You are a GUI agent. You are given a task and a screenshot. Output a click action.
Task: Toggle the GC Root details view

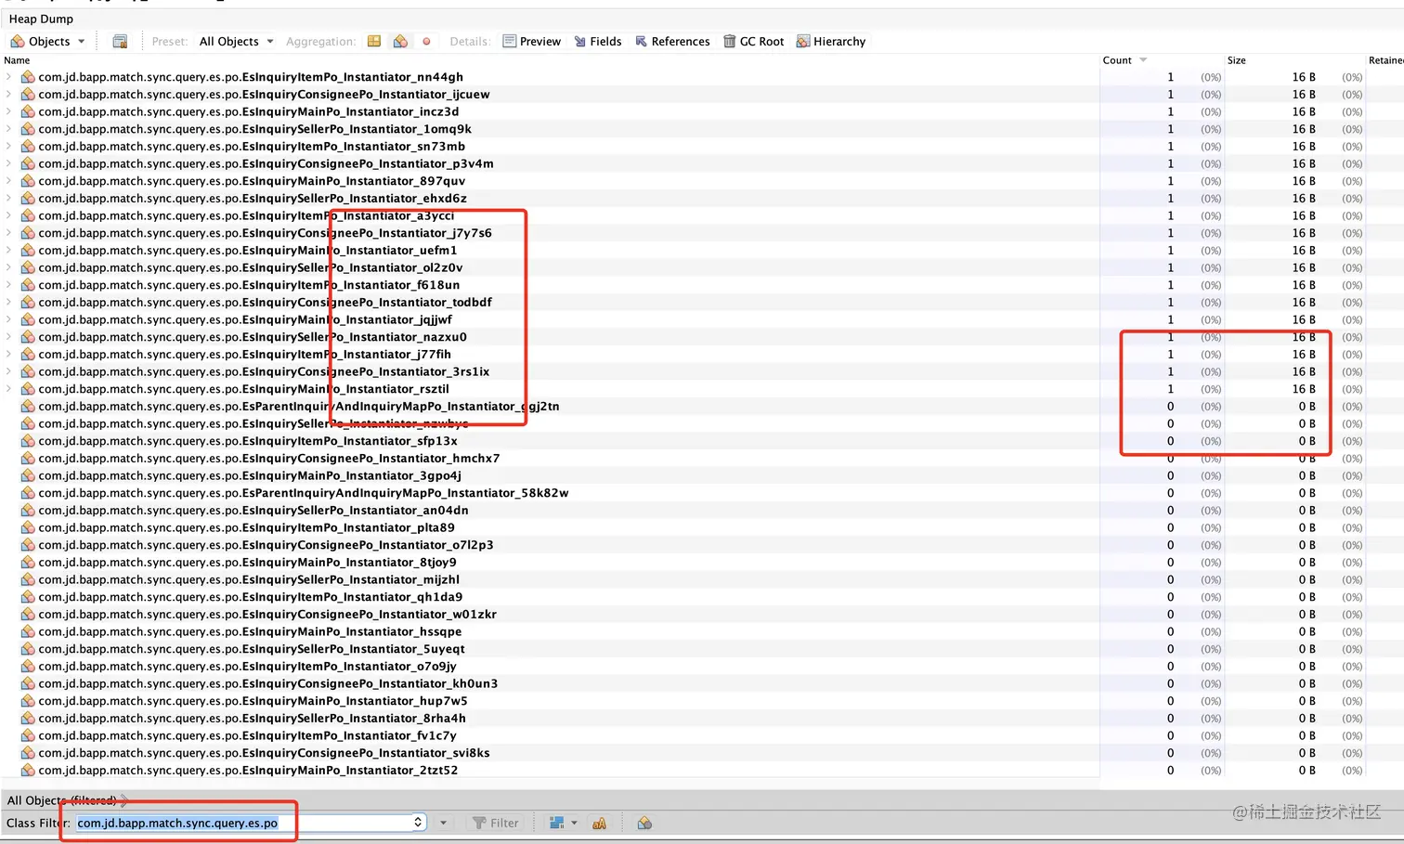[753, 41]
